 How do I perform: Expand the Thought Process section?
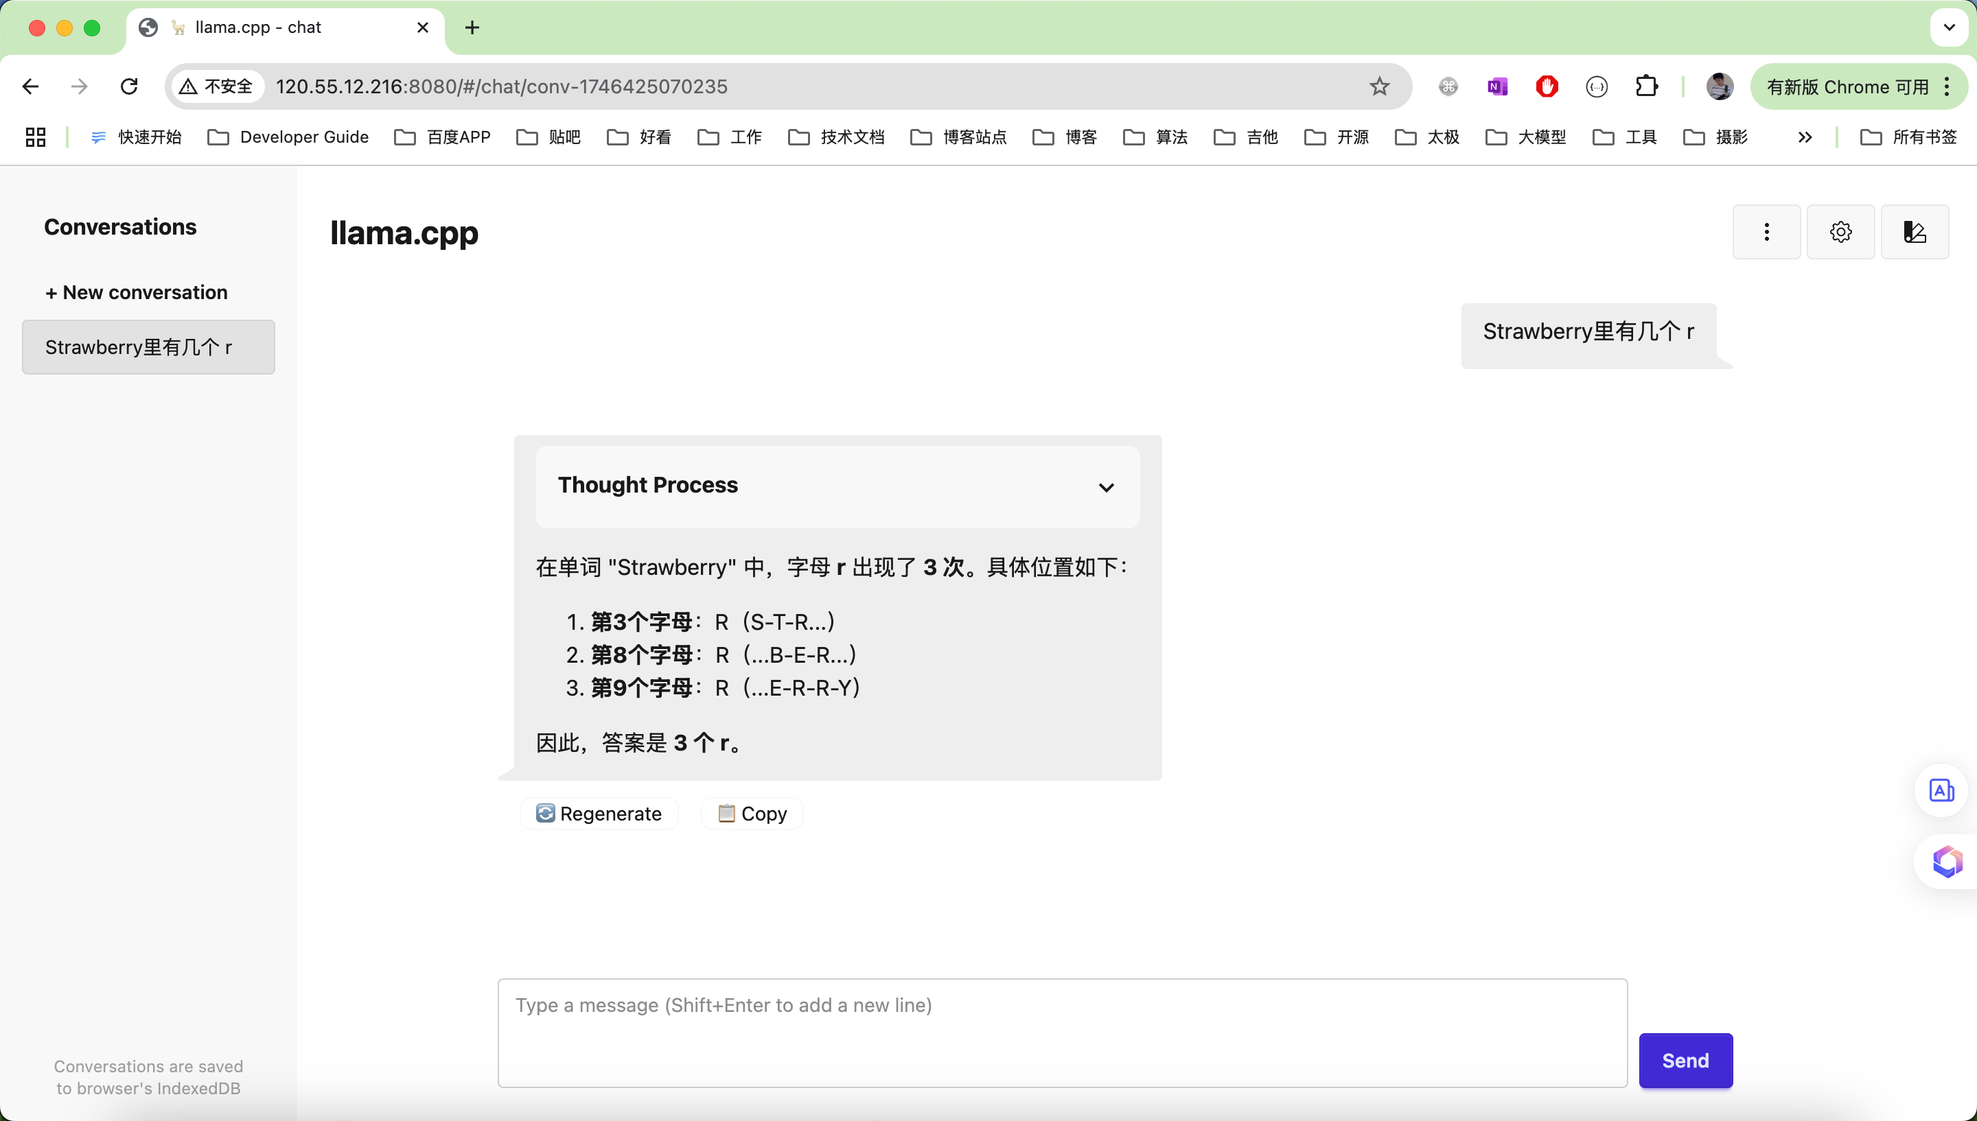tap(838, 486)
